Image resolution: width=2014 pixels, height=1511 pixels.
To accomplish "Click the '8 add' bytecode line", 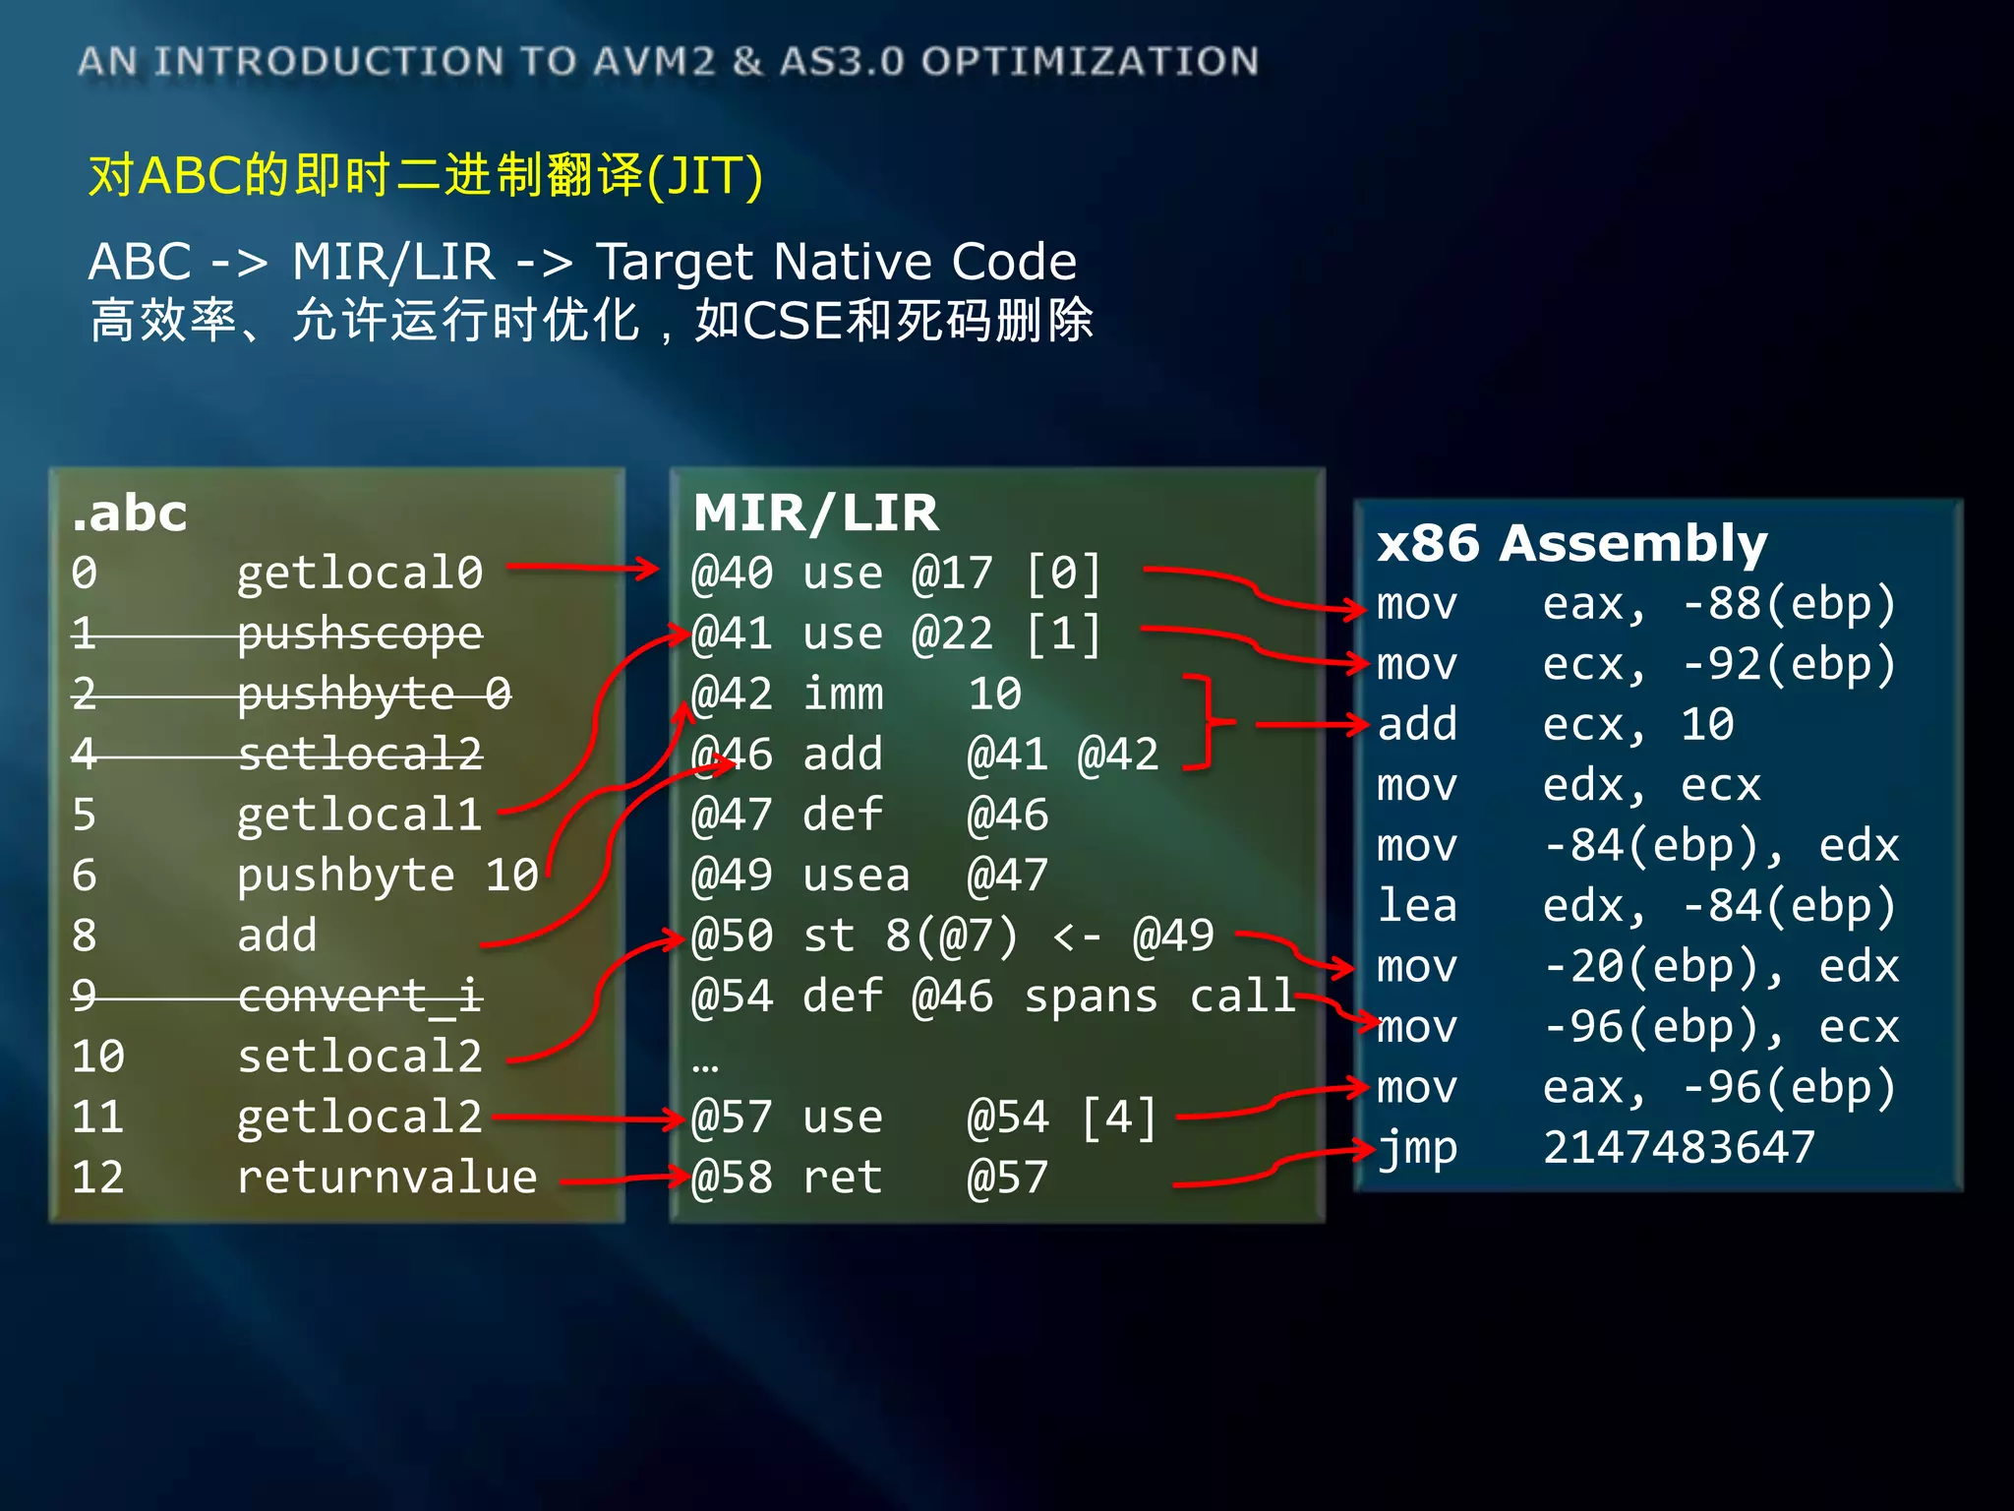I will [195, 936].
